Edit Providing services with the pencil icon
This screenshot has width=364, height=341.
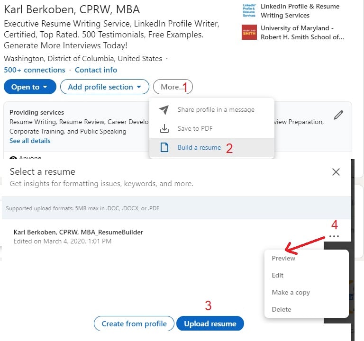pyautogui.click(x=338, y=115)
